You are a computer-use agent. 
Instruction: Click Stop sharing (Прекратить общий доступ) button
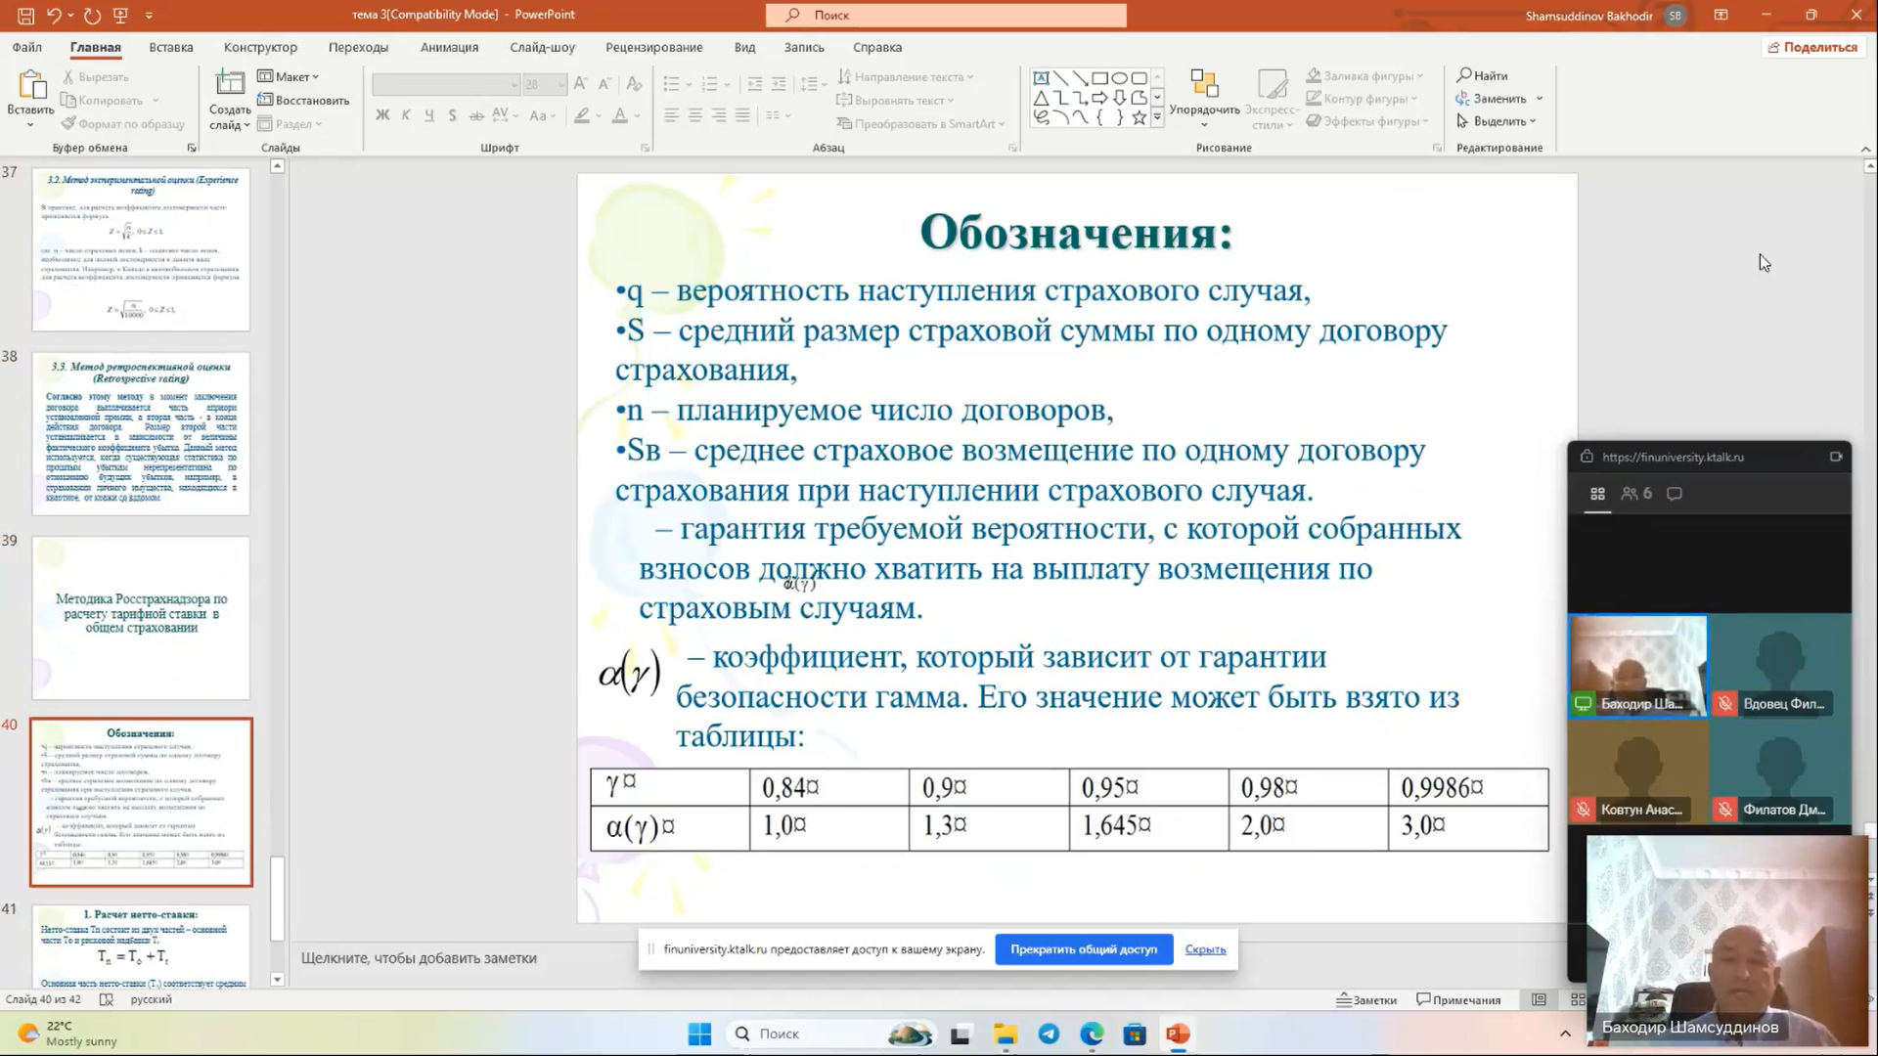tap(1084, 949)
